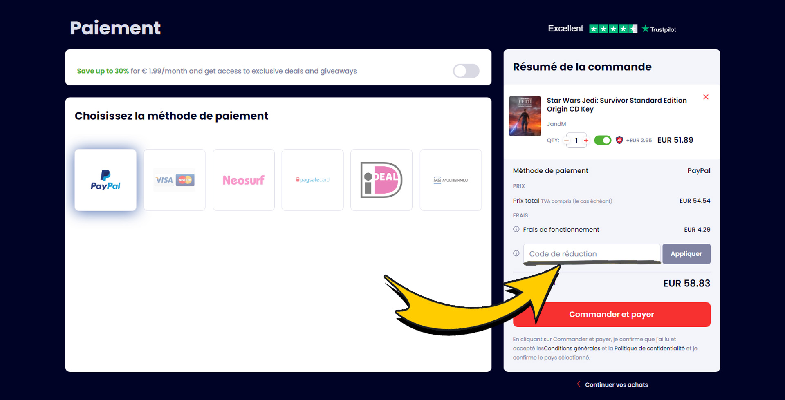The width and height of the screenshot is (785, 400).
Task: Pick paysafecard payment option
Action: pos(313,180)
